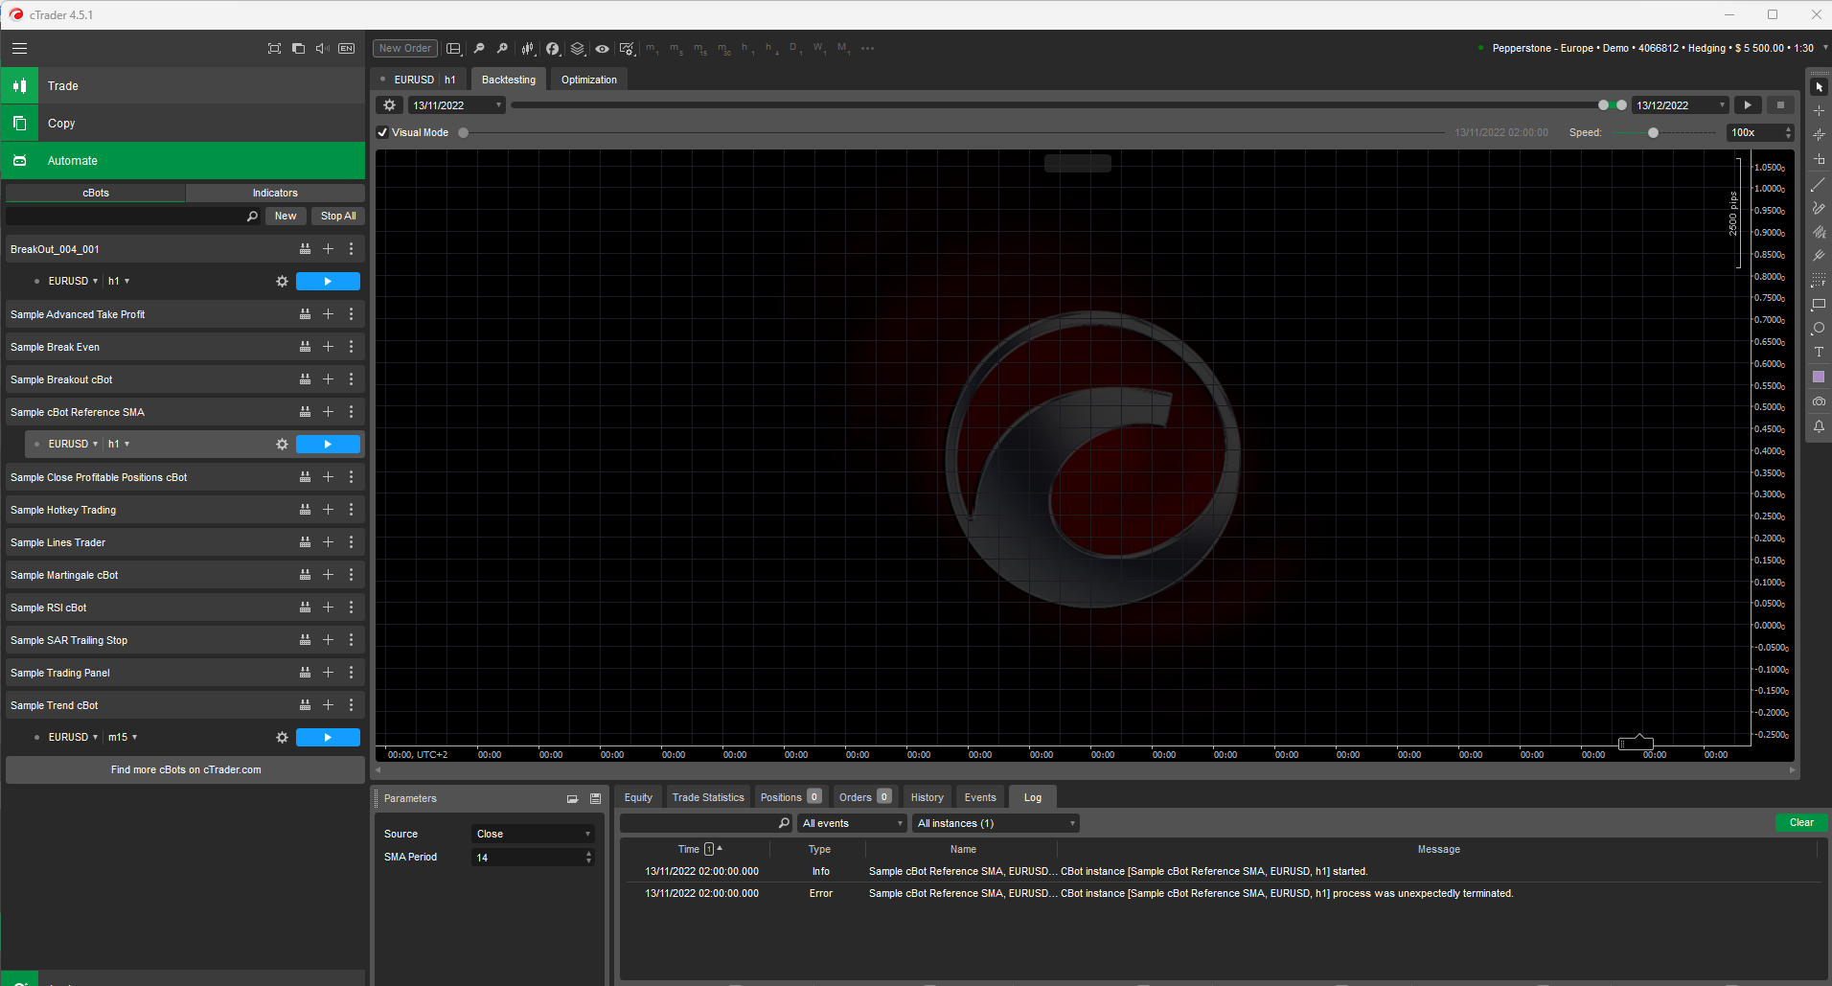Image resolution: width=1832 pixels, height=986 pixels.
Task: Click the backtesting play button
Action: [1748, 105]
